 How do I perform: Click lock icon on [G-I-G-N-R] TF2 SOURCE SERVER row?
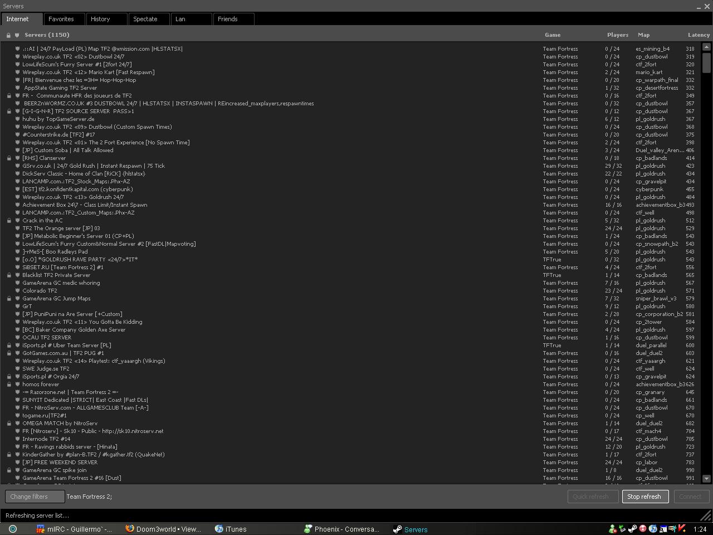pos(9,111)
